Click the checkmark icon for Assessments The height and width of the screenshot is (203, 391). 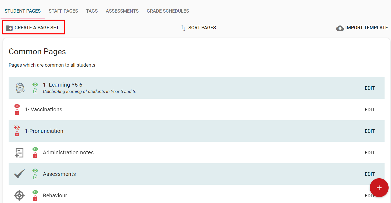pos(19,174)
